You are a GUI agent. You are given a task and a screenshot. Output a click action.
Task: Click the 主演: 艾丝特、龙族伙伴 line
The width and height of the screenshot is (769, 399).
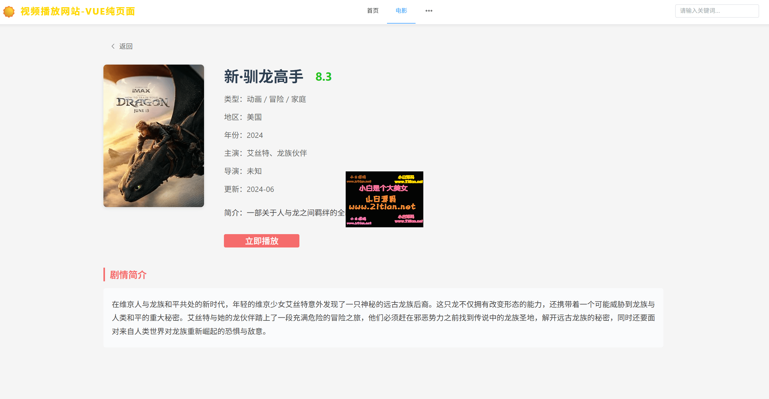tap(266, 153)
